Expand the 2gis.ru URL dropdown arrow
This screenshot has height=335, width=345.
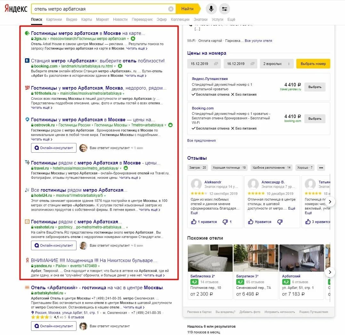(x=128, y=39)
